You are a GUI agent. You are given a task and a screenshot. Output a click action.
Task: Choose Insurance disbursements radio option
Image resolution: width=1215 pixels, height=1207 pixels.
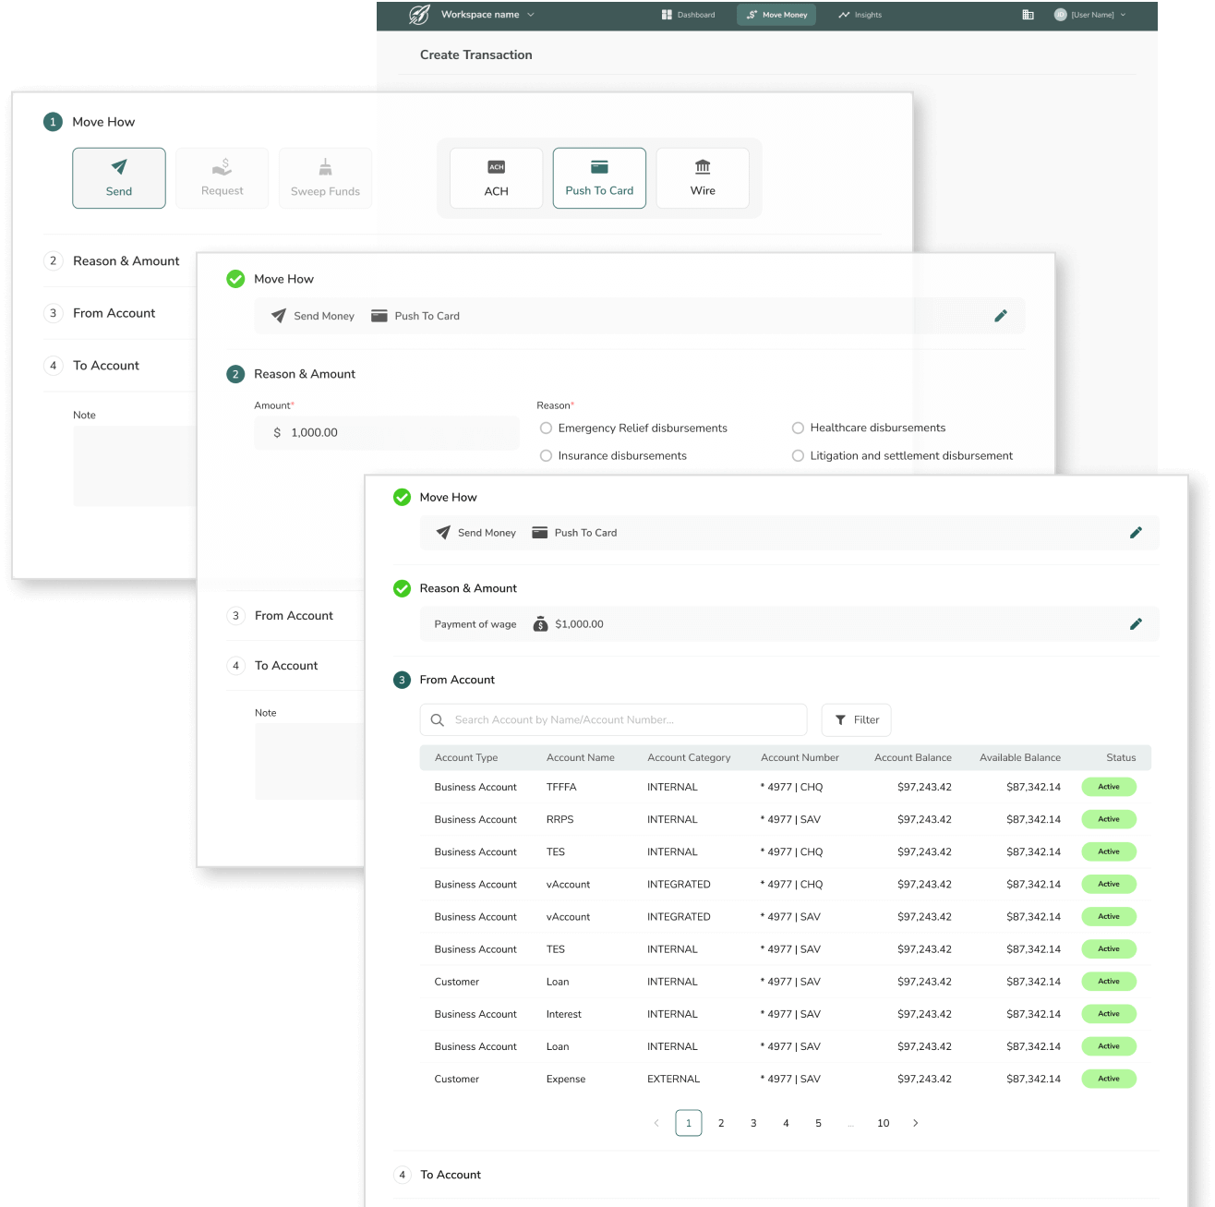(547, 456)
